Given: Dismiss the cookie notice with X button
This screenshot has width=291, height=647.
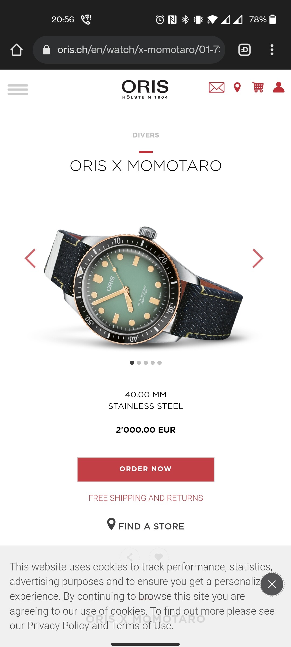Looking at the screenshot, I should click(272, 584).
